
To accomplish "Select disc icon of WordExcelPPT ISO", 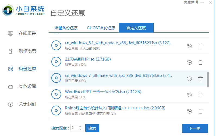I will (x=56, y=94).
